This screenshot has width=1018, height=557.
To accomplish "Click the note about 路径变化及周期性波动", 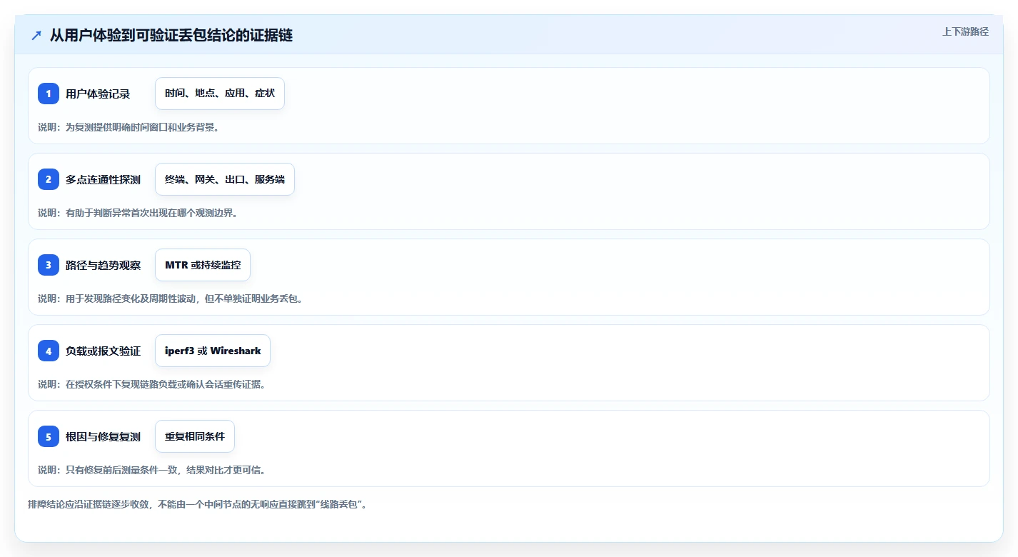I will coord(171,298).
